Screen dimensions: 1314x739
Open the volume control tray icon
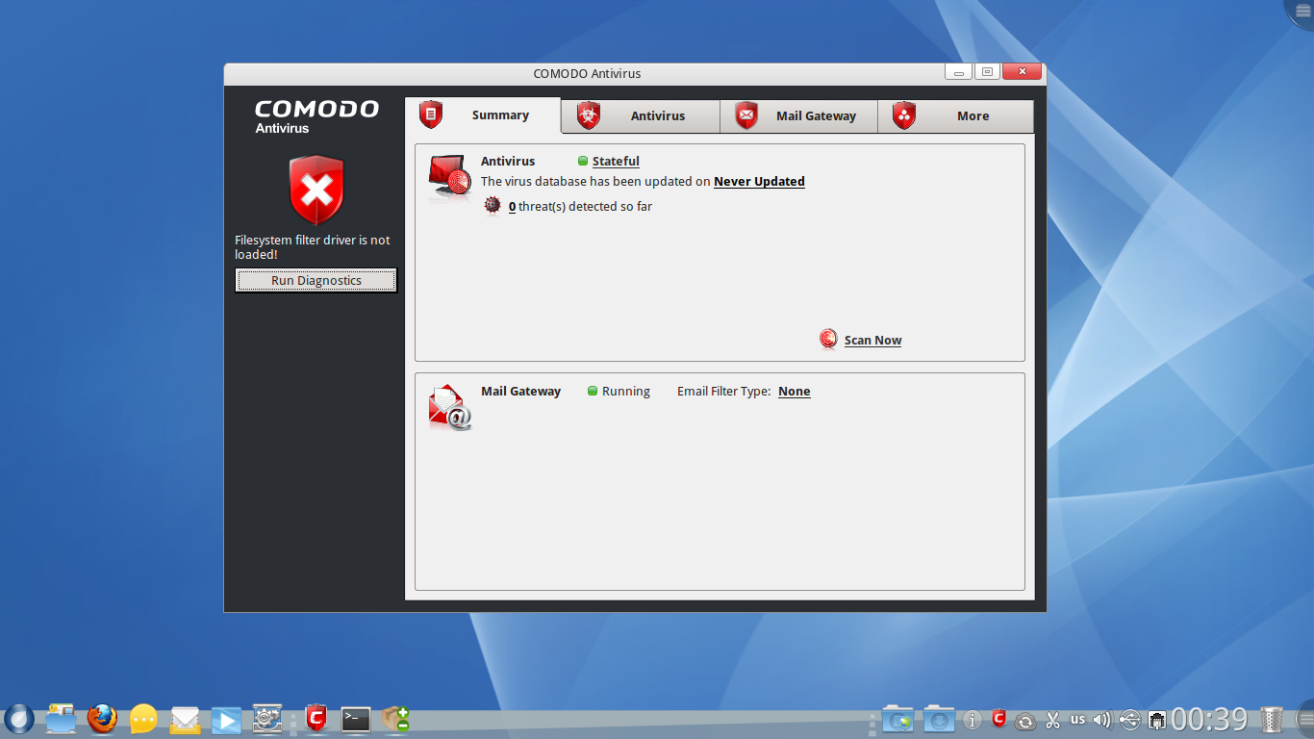point(1102,720)
